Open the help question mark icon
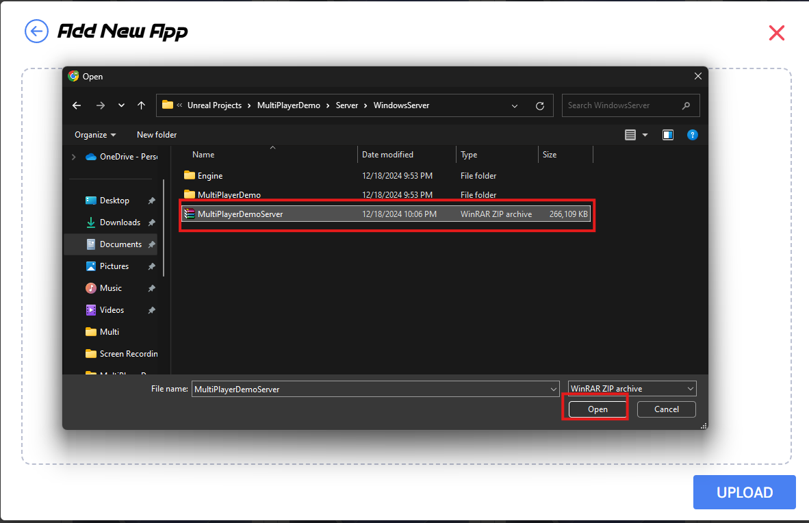Screen dimensions: 809x523 pos(692,135)
